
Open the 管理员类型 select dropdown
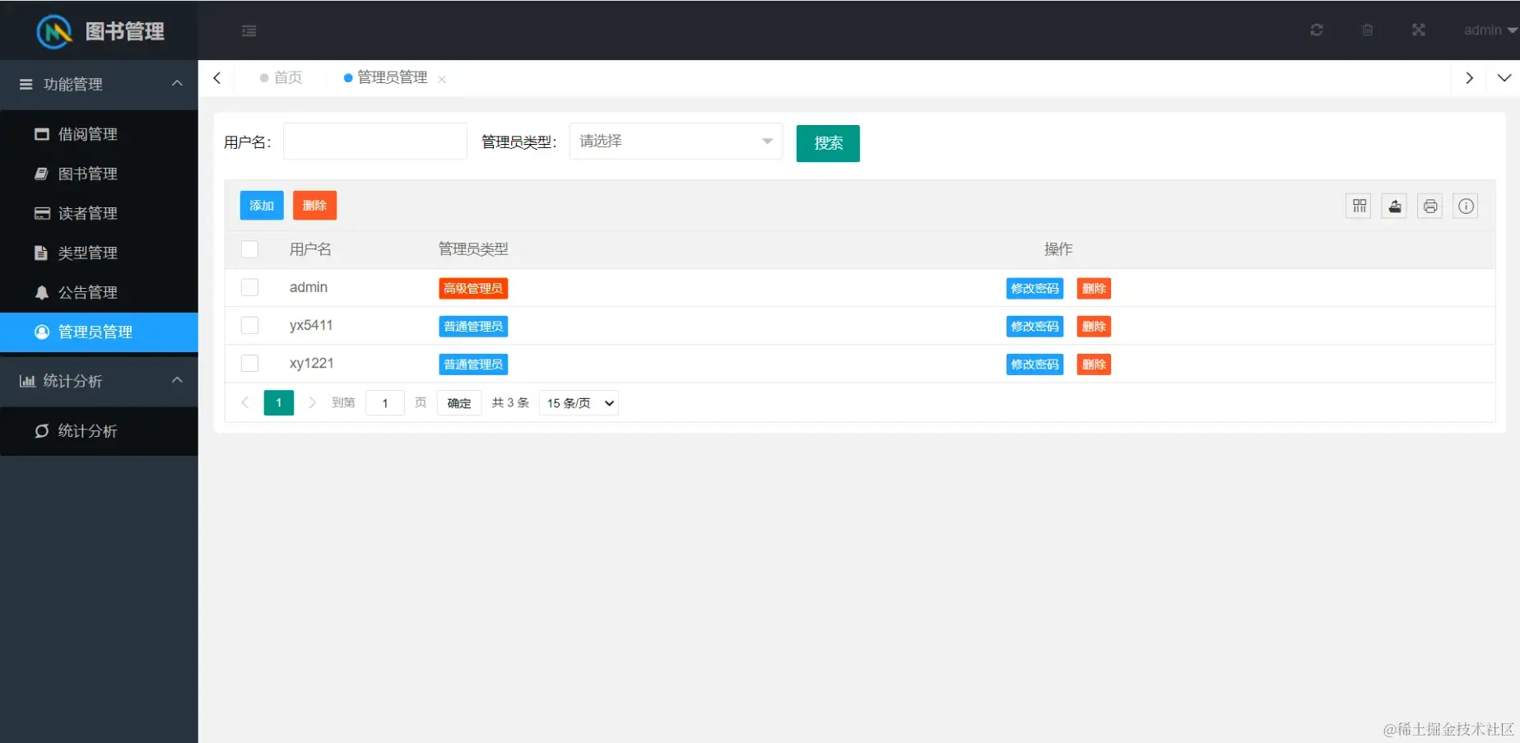[676, 142]
